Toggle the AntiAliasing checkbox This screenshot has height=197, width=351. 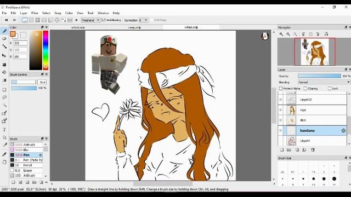coord(104,20)
